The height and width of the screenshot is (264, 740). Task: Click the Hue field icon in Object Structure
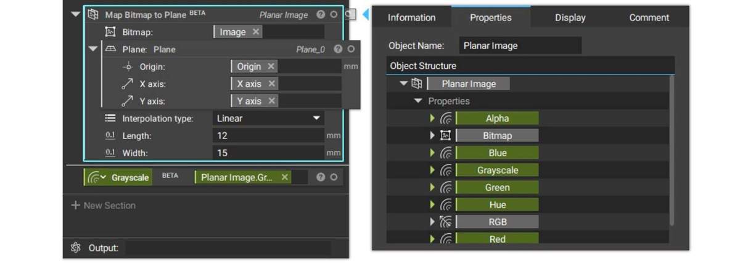click(x=446, y=204)
